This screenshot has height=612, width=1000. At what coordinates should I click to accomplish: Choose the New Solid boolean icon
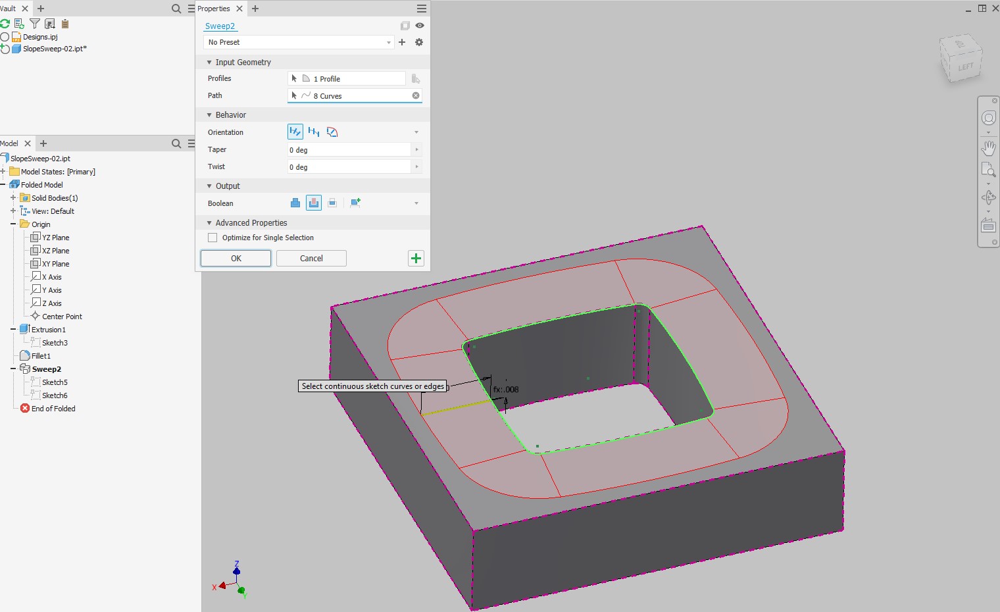coord(355,203)
